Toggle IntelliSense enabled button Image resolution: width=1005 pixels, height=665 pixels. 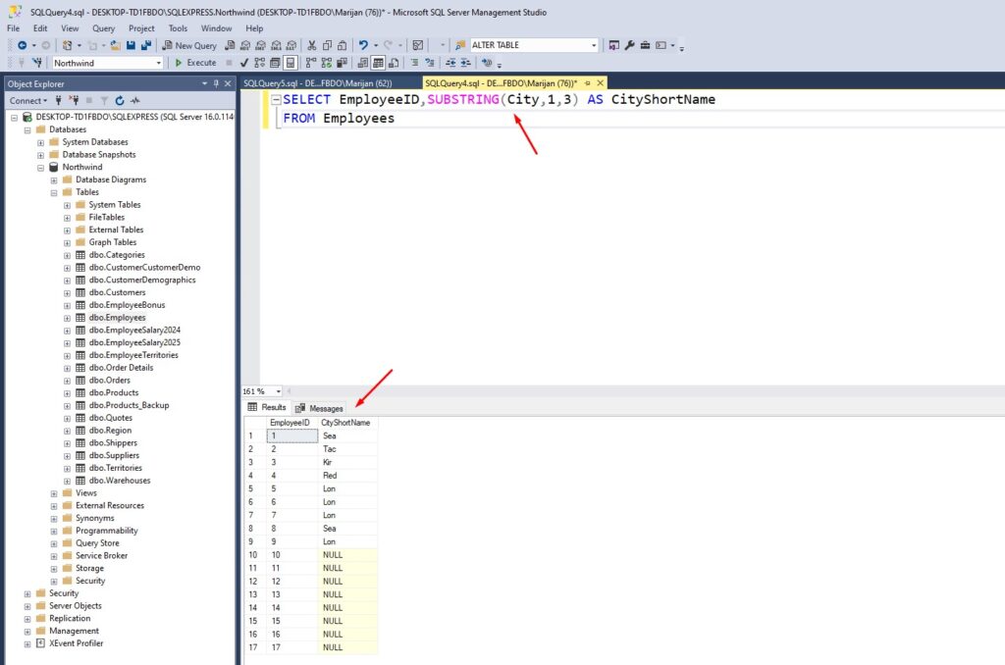pyautogui.click(x=291, y=63)
